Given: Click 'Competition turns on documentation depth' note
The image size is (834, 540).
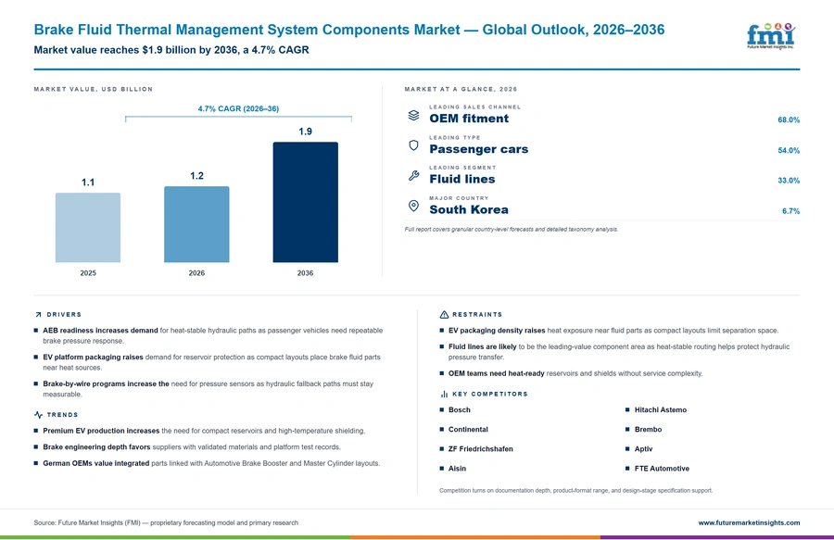Looking at the screenshot, I should click(576, 491).
